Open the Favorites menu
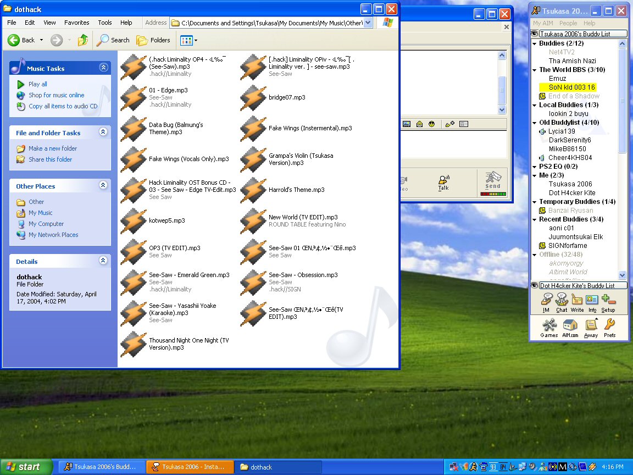This screenshot has height=475, width=633. pyautogui.click(x=76, y=23)
